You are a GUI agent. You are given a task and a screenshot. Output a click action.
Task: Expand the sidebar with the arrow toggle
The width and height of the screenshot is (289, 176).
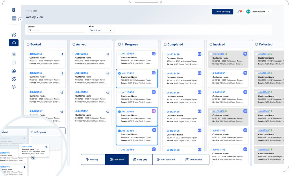(20, 19)
